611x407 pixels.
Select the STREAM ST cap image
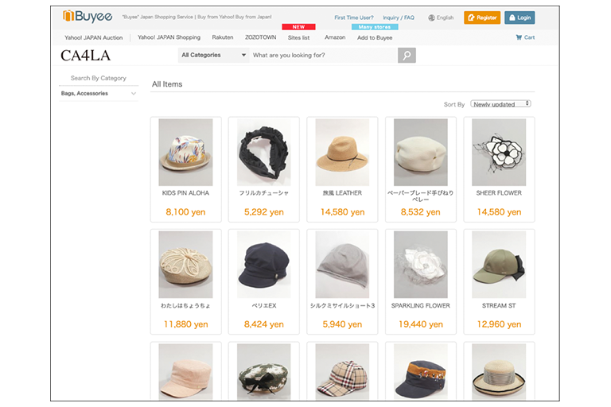click(499, 265)
